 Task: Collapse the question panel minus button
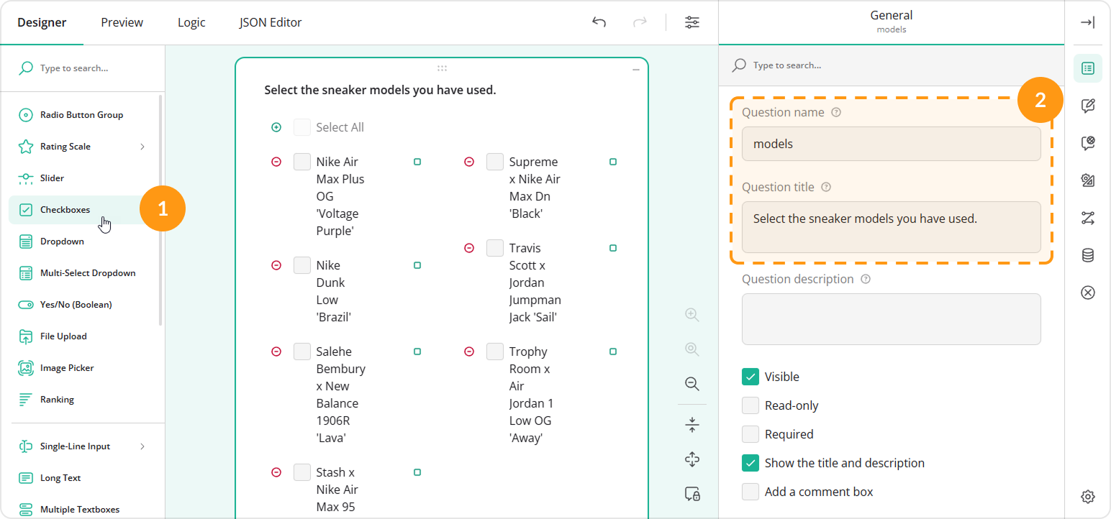(x=636, y=70)
